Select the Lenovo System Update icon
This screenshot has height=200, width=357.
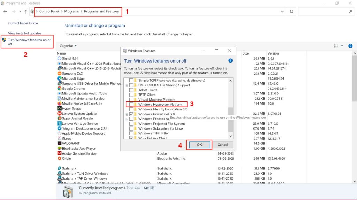click(x=59, y=114)
